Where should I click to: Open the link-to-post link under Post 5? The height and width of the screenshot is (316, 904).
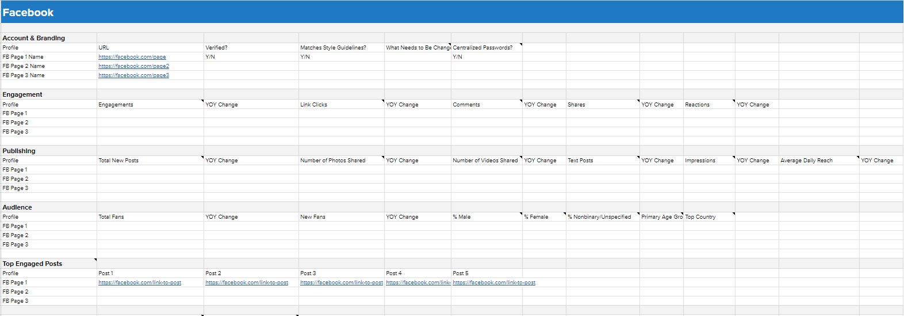pyautogui.click(x=494, y=283)
